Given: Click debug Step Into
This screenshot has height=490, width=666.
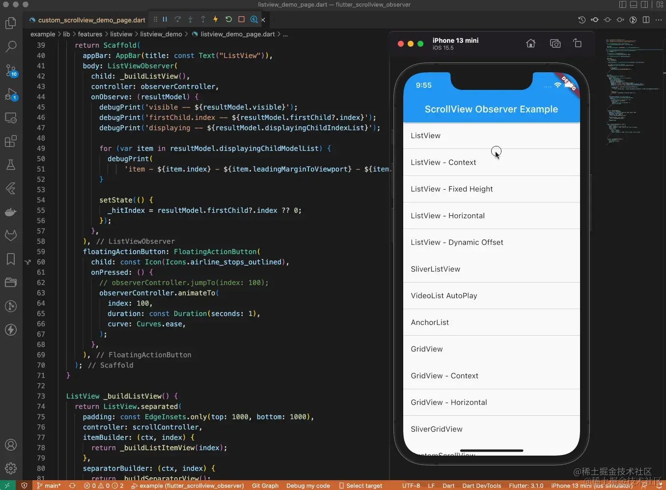Looking at the screenshot, I should tap(191, 19).
